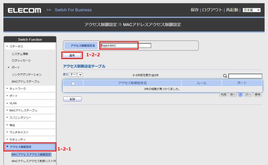The image size is (268, 165).
Task: Open リンクアグリゲーション under ステータス
Action: click(26, 75)
